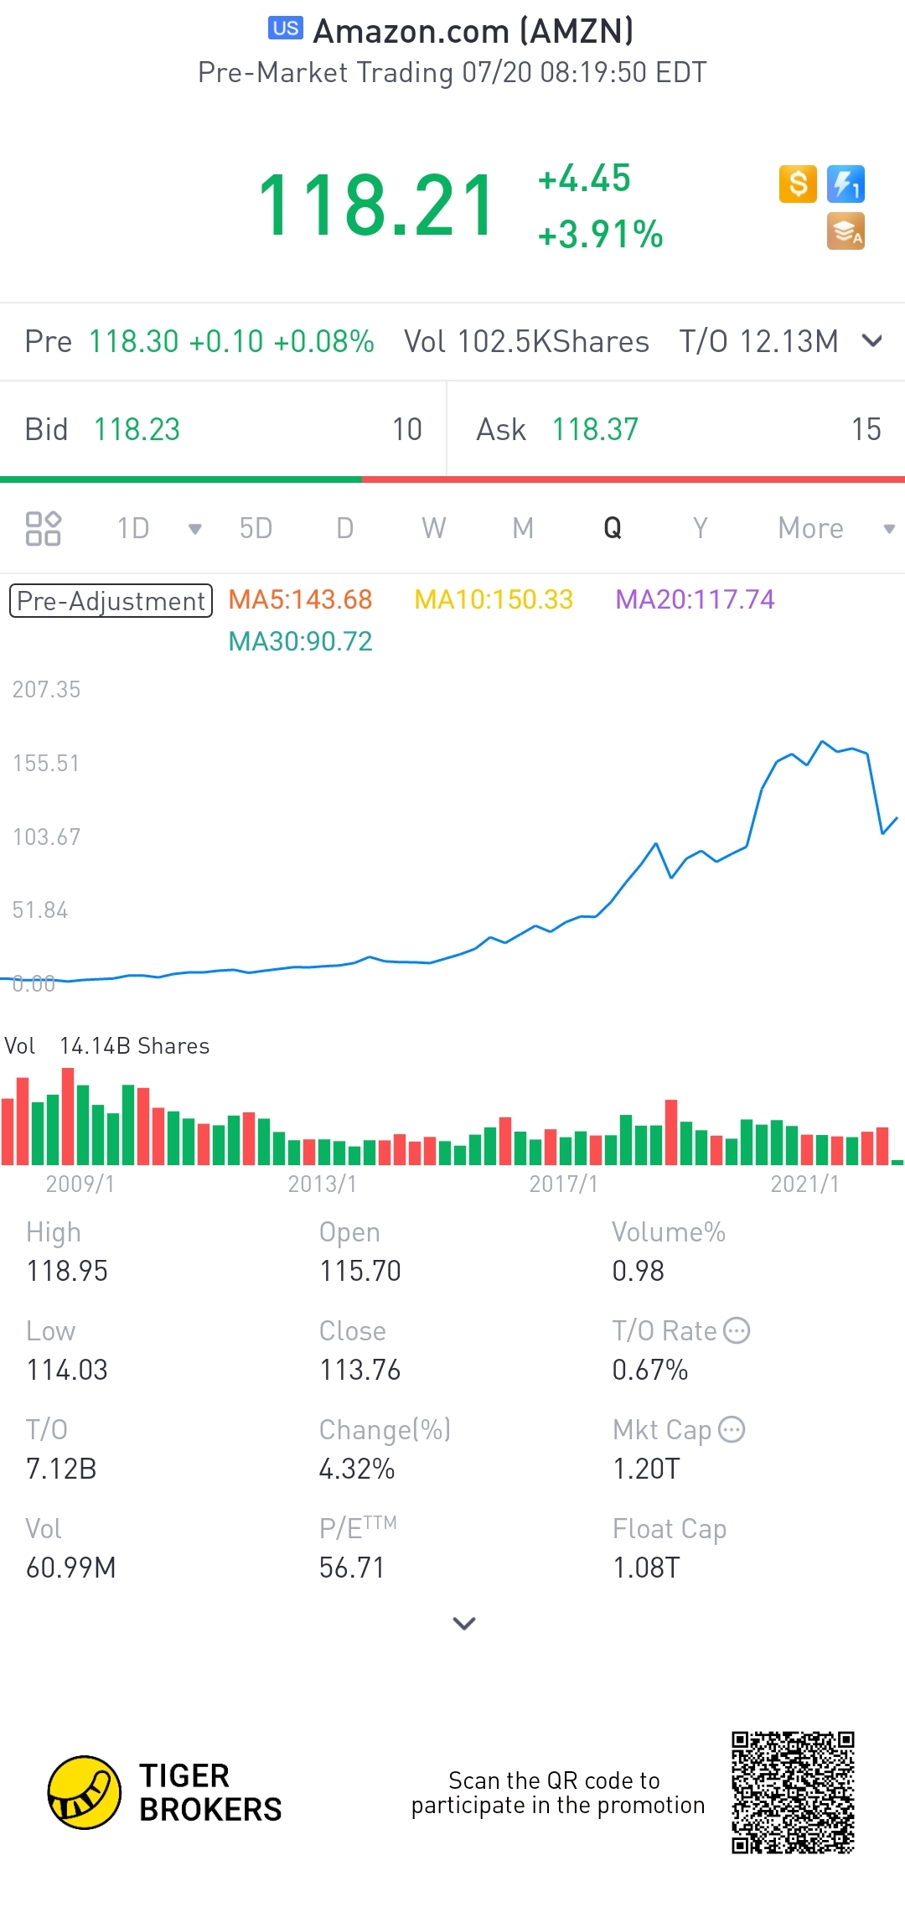Expand more stock statistics chevron
The image size is (905, 1928).
click(464, 1624)
